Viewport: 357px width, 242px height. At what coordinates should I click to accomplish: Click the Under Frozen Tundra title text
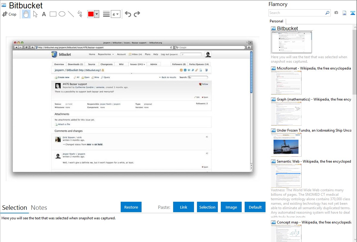click(x=314, y=130)
